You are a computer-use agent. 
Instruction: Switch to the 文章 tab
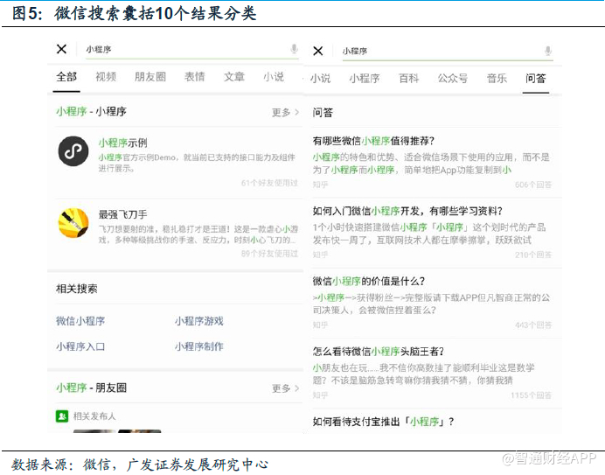[234, 77]
